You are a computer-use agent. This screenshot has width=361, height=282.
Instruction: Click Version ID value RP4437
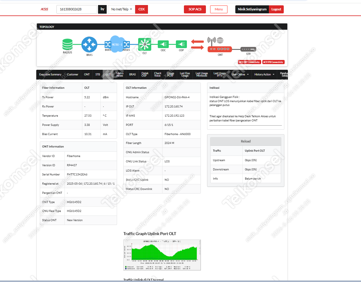point(72,165)
